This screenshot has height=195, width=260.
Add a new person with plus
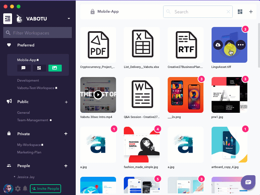point(66,166)
